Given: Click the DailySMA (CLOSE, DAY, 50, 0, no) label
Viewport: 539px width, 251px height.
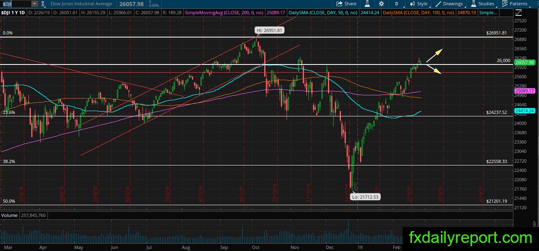Looking at the screenshot, I should (323, 13).
